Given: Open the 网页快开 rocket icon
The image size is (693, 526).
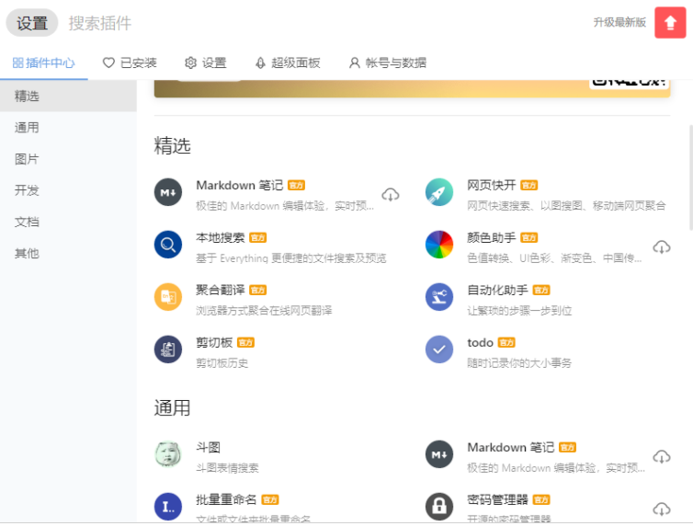Looking at the screenshot, I should tap(439, 192).
